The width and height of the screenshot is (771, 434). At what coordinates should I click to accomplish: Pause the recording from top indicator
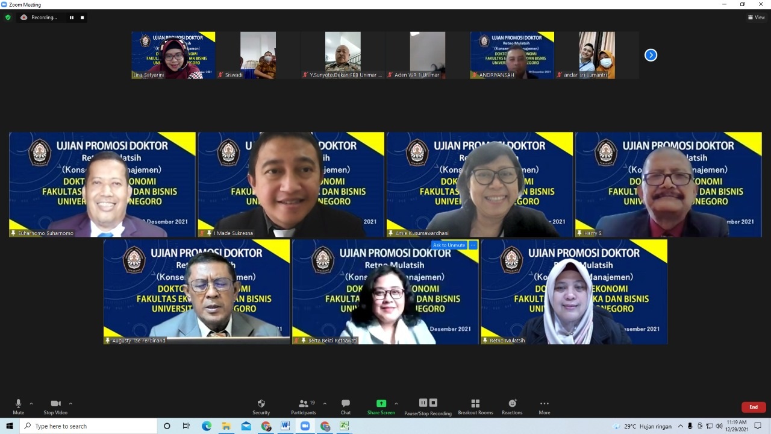(x=72, y=17)
